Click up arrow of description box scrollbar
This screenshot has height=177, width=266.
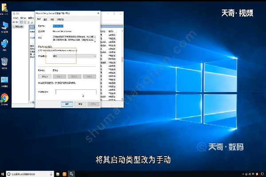(95, 37)
